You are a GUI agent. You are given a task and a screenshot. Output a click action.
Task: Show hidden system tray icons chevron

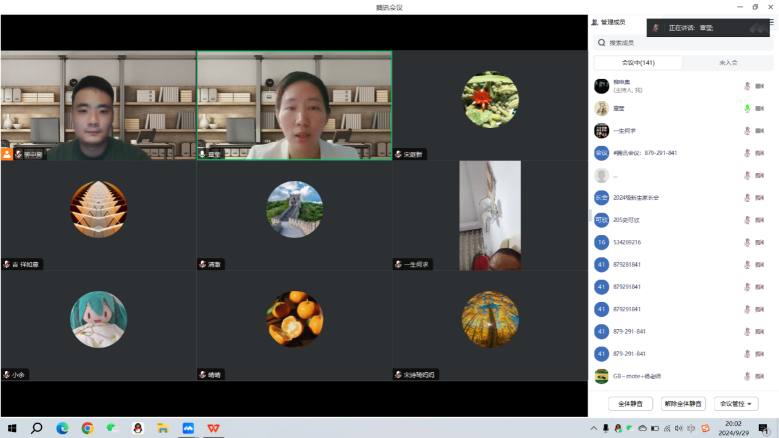593,428
